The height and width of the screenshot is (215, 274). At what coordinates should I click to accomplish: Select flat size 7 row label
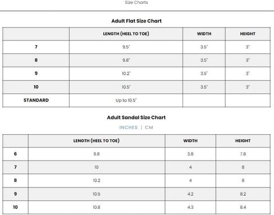pos(36,47)
